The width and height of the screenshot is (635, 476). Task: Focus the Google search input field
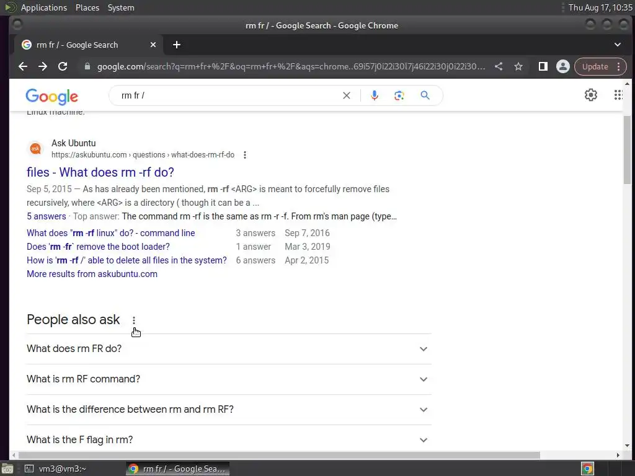[229, 95]
